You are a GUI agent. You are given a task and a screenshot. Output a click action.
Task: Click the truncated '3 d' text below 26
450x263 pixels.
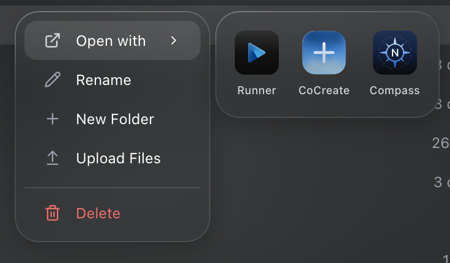pyautogui.click(x=441, y=182)
